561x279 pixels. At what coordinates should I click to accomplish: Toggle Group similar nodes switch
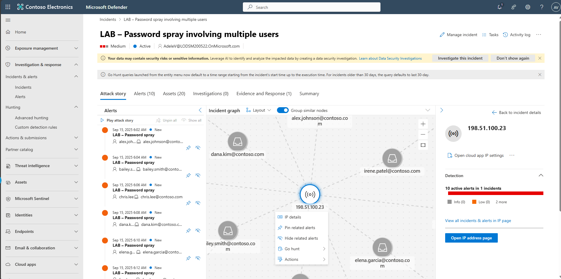(x=283, y=110)
